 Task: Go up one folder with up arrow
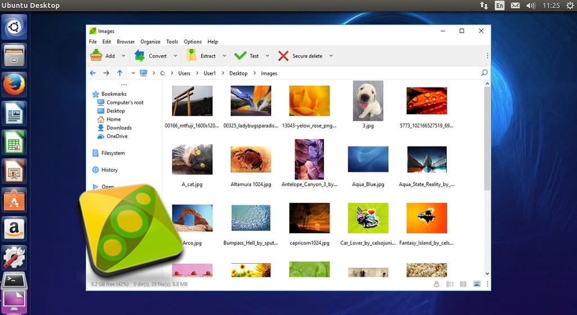119,73
